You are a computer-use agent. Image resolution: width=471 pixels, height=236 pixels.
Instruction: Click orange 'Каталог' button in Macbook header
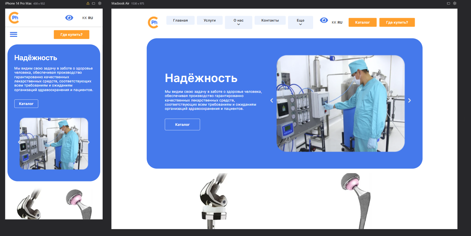(362, 22)
